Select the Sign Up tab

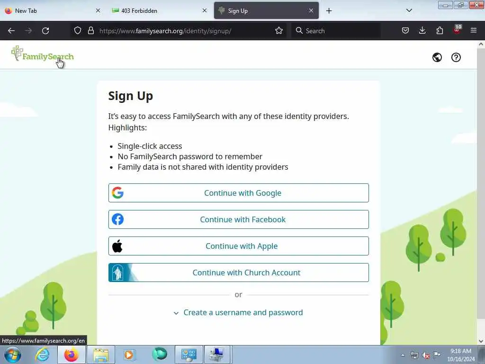pyautogui.click(x=266, y=10)
